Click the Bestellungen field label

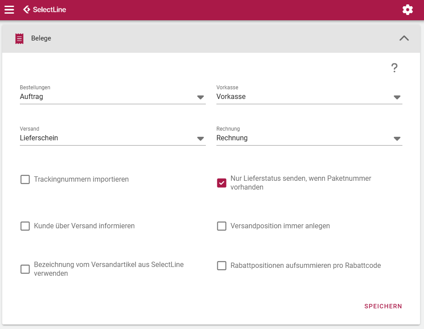pyautogui.click(x=35, y=88)
